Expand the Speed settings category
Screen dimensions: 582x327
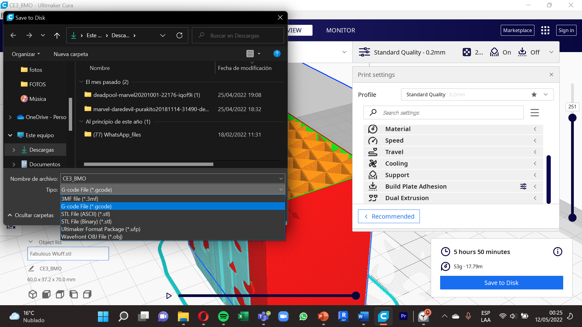[x=453, y=140]
